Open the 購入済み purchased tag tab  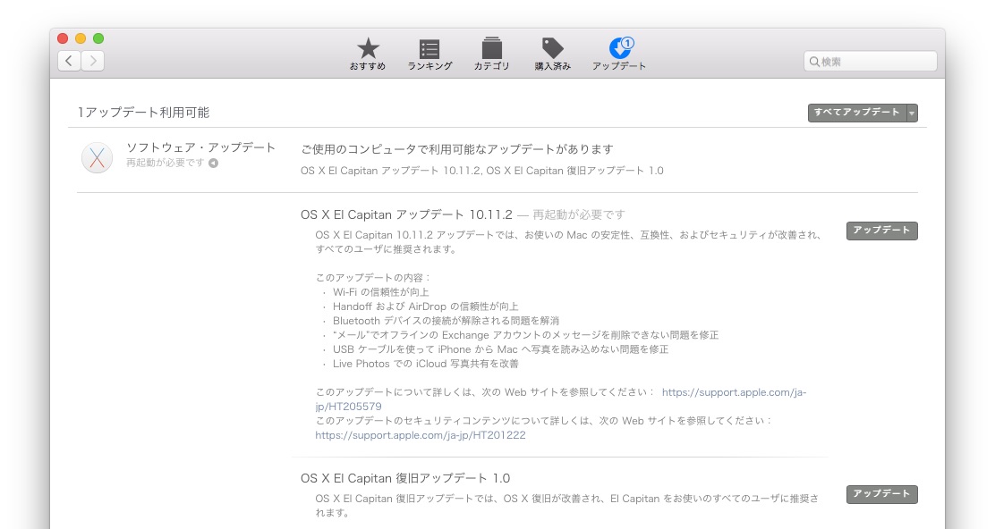(553, 54)
